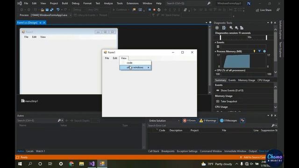Click Zoom In icon in Diagnostic Tools
The height and width of the screenshot is (168, 299).
coord(231,28)
